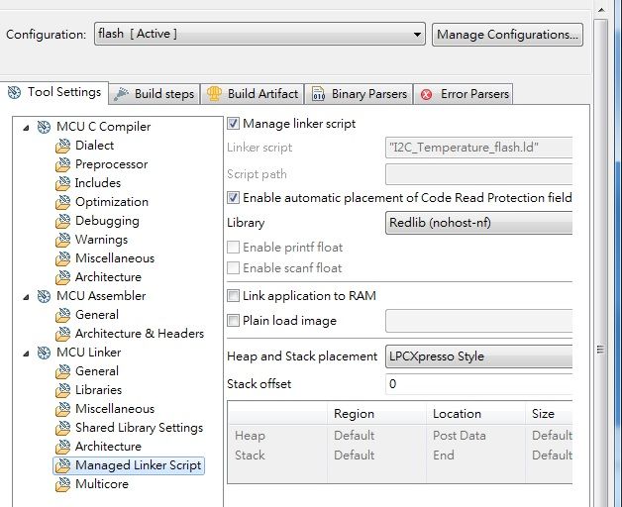The image size is (622, 507).
Task: Click the MCU Assembler gear icon
Action: pos(44,296)
